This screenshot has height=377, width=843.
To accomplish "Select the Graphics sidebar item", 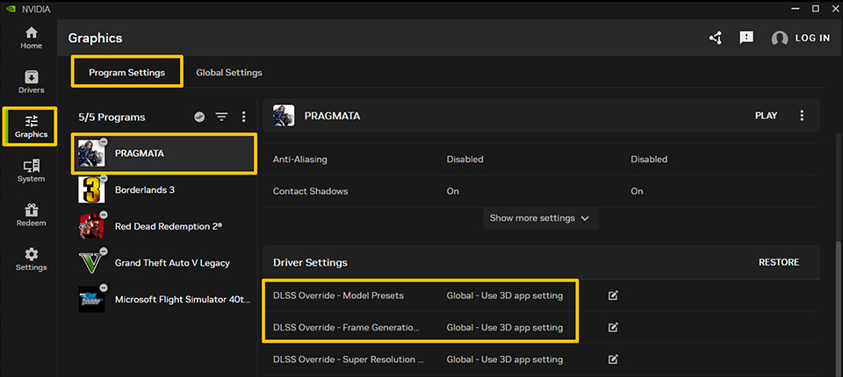I will click(x=32, y=127).
